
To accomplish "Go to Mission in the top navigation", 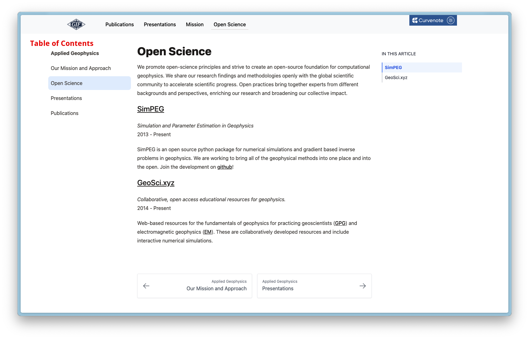I will (194, 24).
